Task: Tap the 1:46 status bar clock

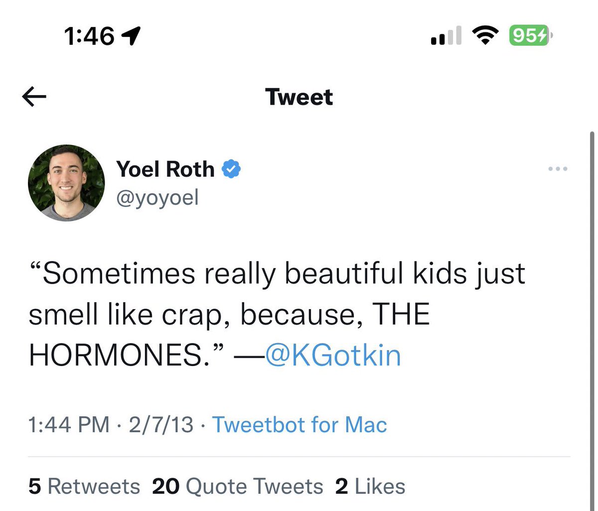Action: click(90, 36)
